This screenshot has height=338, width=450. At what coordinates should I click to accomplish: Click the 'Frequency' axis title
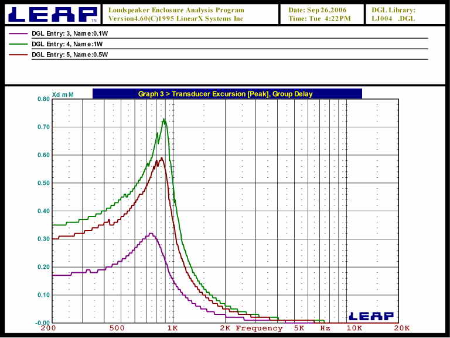click(x=259, y=328)
